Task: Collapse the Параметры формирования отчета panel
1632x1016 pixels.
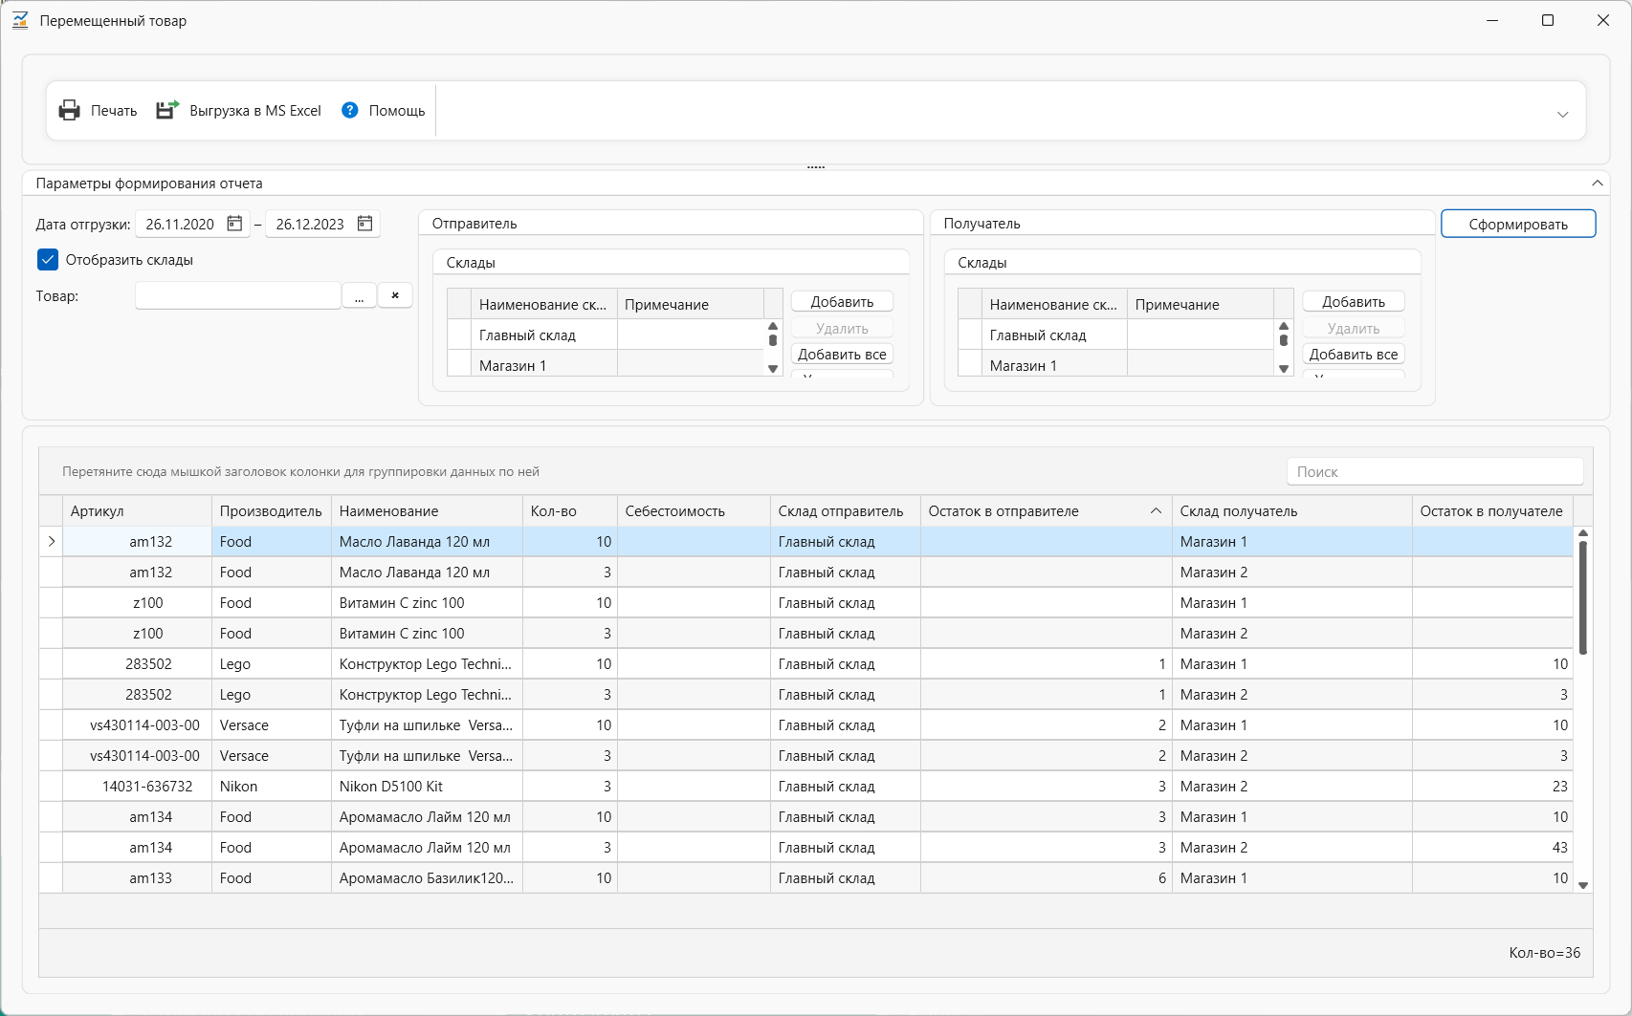Action: pyautogui.click(x=1597, y=183)
